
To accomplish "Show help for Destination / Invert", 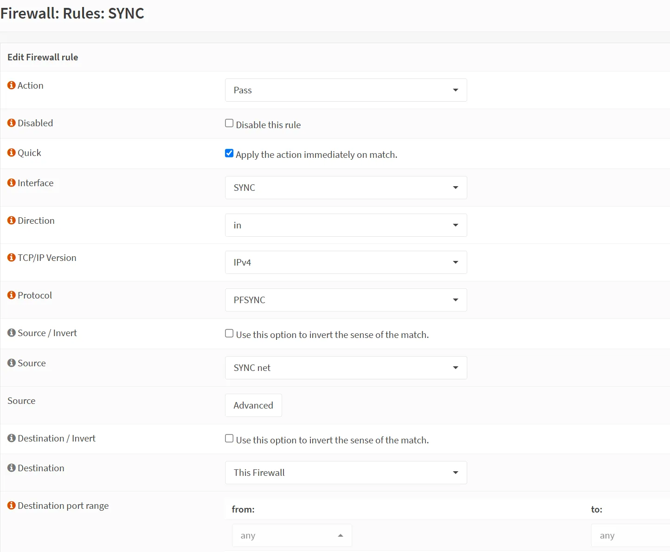I will (12, 438).
